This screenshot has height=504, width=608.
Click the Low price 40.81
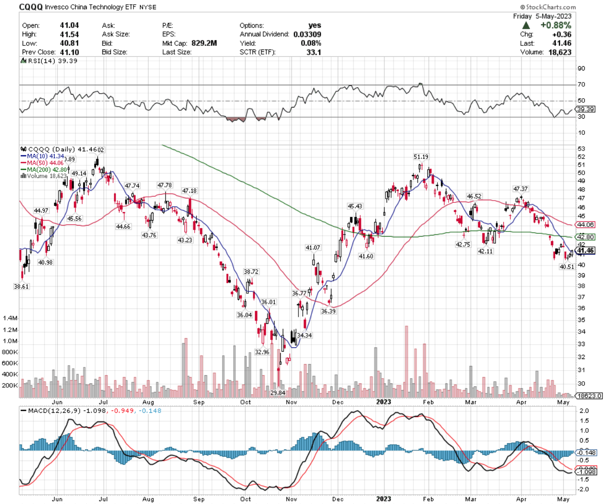[69, 43]
